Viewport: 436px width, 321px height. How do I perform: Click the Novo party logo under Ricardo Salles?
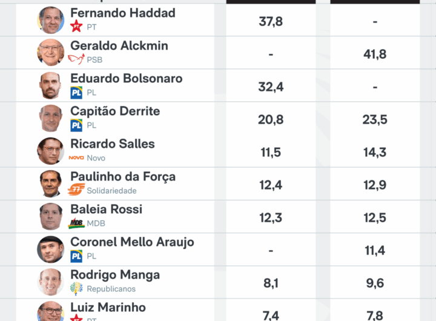76,157
